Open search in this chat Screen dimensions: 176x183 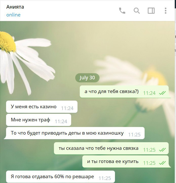(x=136, y=11)
